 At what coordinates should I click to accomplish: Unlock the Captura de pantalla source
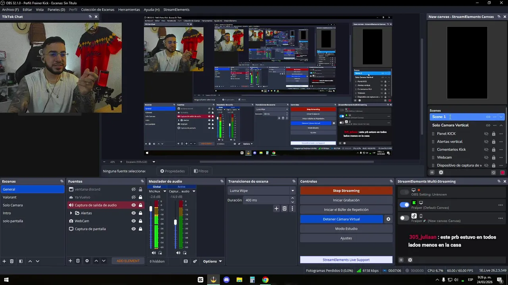pos(140,229)
